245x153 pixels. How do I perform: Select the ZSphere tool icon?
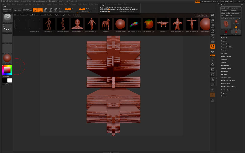pyautogui.click(x=226, y=32)
